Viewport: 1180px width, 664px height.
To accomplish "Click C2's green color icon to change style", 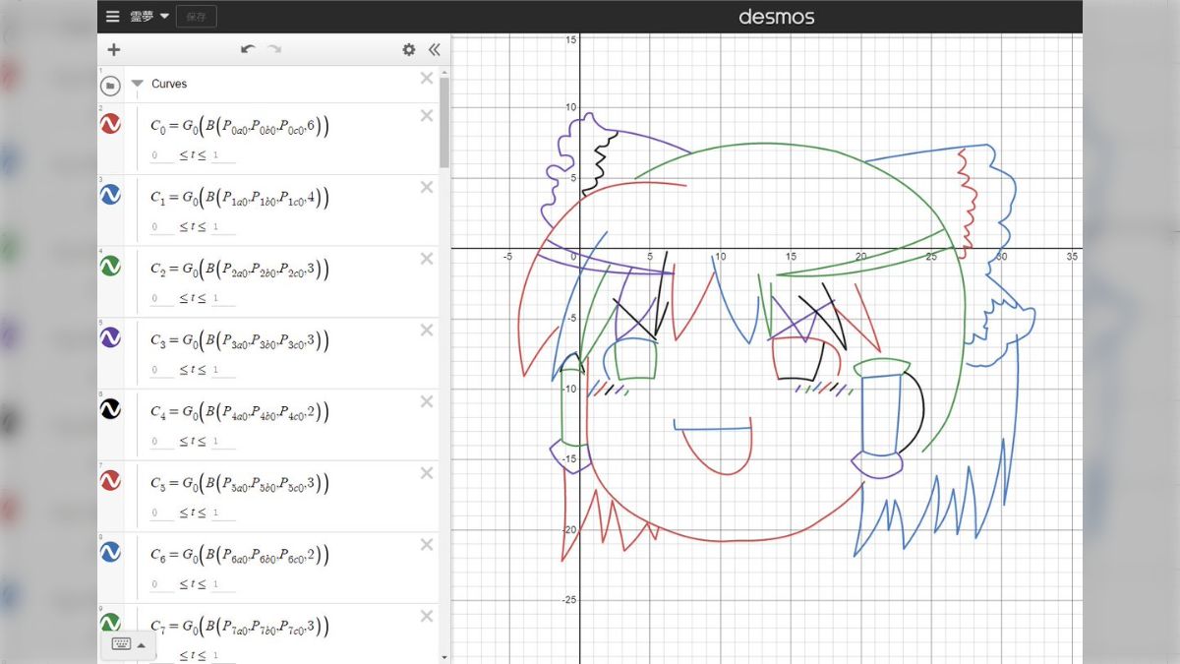I will click(x=110, y=268).
